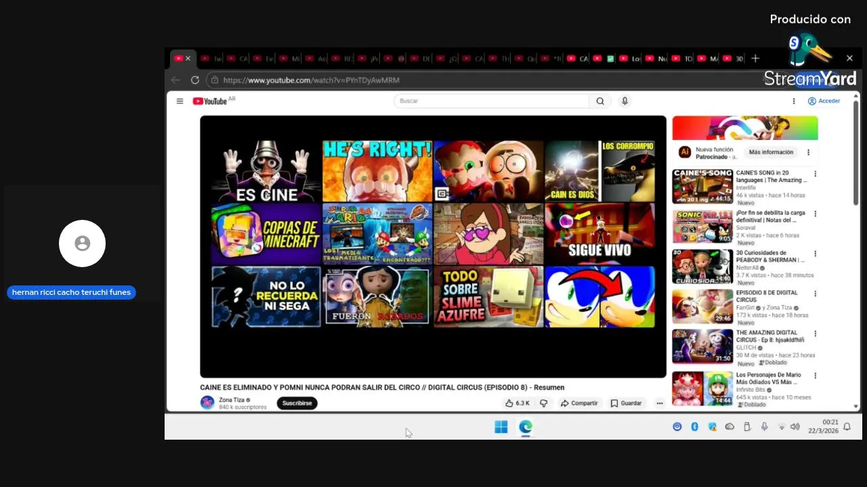The width and height of the screenshot is (867, 487).
Task: Open notifications bell in system tray
Action: tap(847, 427)
